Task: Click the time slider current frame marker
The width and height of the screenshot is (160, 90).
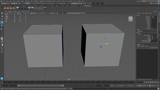Action: pyautogui.click(x=2, y=82)
